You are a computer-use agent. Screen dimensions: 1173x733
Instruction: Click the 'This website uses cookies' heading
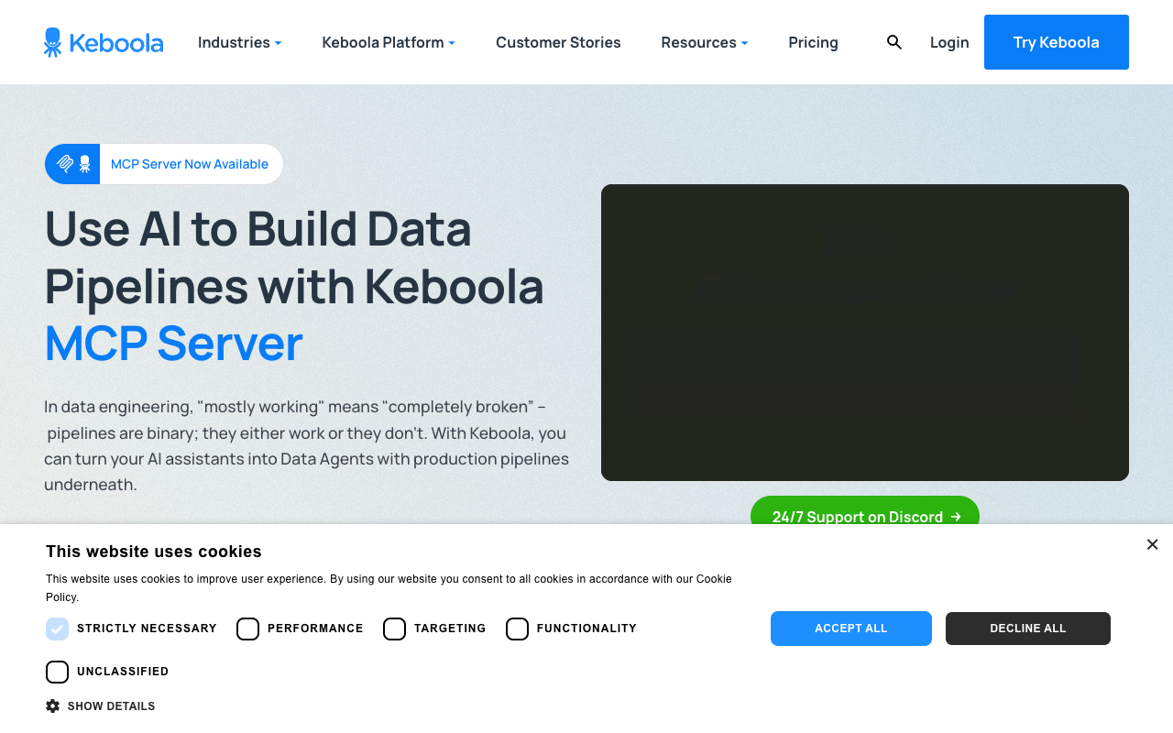tap(154, 552)
